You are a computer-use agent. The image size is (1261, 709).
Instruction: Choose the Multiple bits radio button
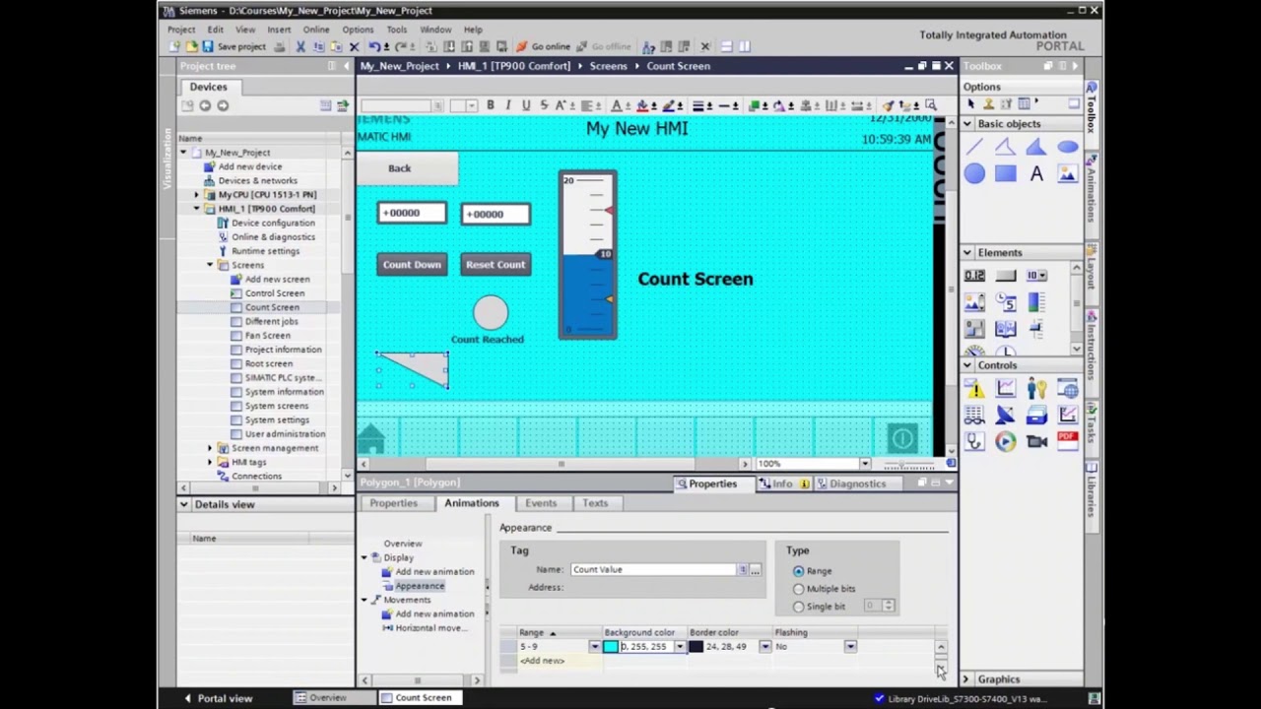(798, 589)
